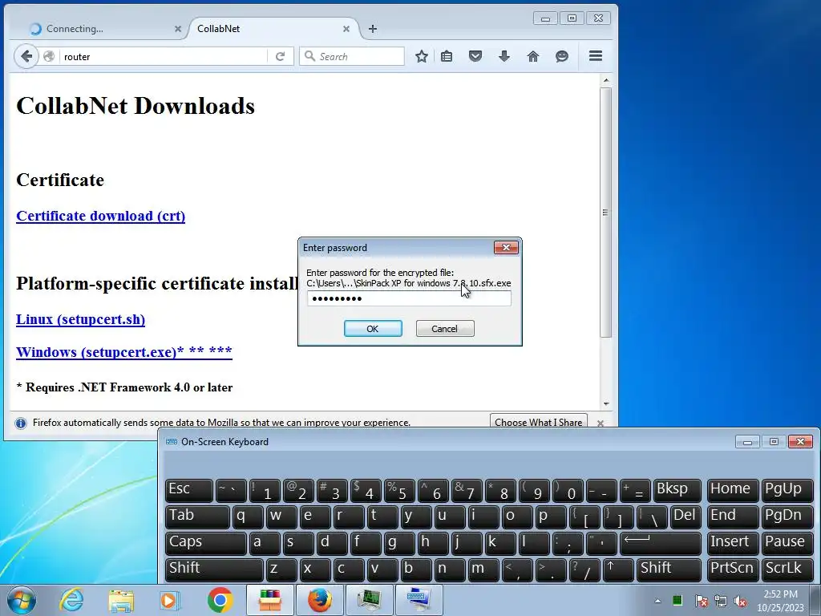
Task: Open a new tab with the plus button
Action: click(372, 29)
